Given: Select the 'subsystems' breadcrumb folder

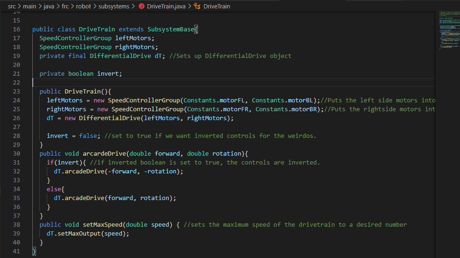Looking at the screenshot, I should (x=114, y=6).
